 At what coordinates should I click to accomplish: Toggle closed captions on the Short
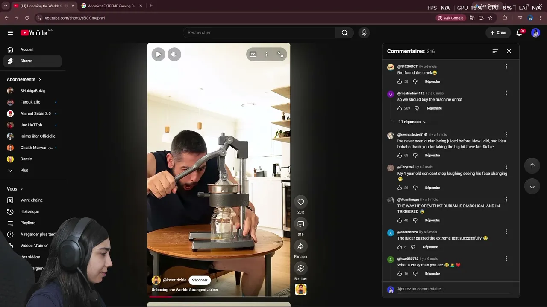point(253,54)
